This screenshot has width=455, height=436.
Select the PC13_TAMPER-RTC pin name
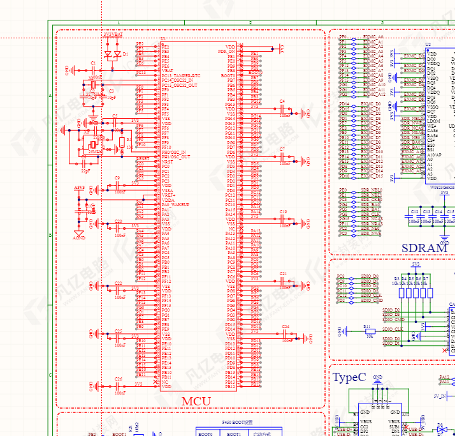(181, 75)
